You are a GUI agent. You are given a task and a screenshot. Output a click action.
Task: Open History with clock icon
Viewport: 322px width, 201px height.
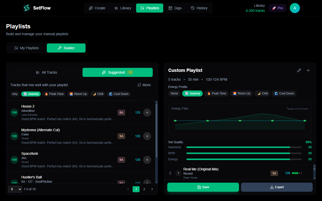pyautogui.click(x=192, y=8)
